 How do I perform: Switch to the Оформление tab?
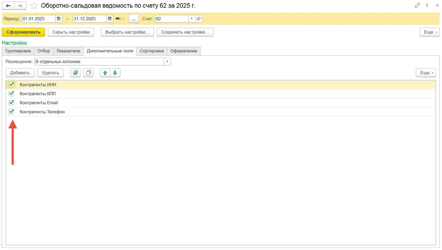pos(184,51)
